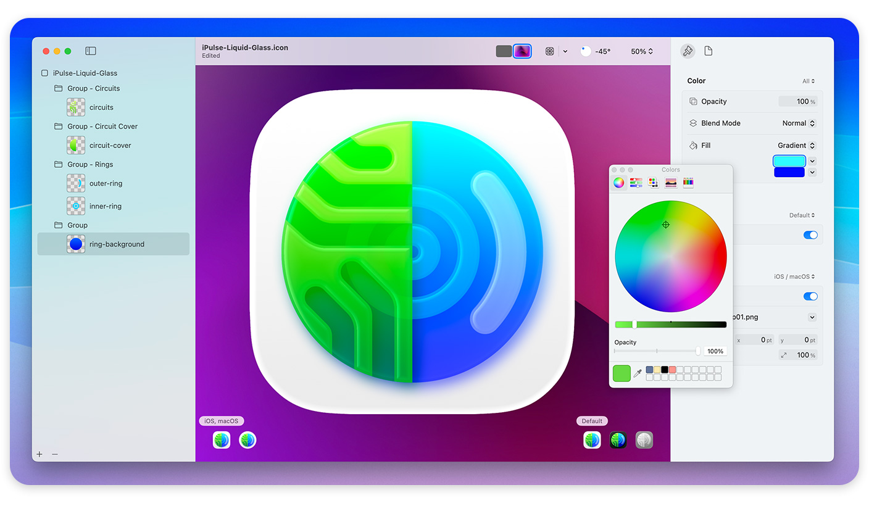Select the iPulse-Liquid-Glass root item
The height and width of the screenshot is (506, 869).
click(x=85, y=73)
